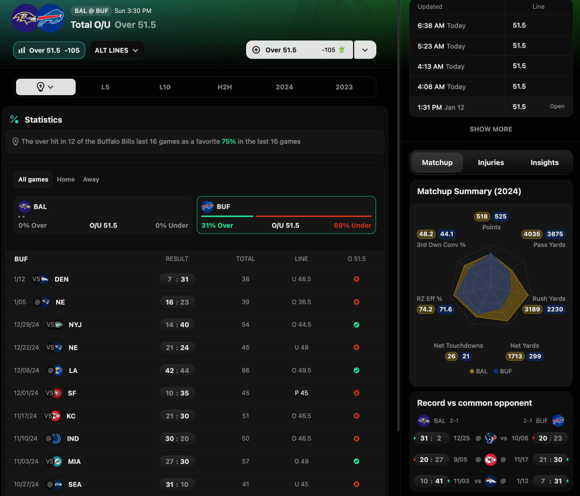Open the Insights tab
580x496 pixels.
click(x=544, y=163)
